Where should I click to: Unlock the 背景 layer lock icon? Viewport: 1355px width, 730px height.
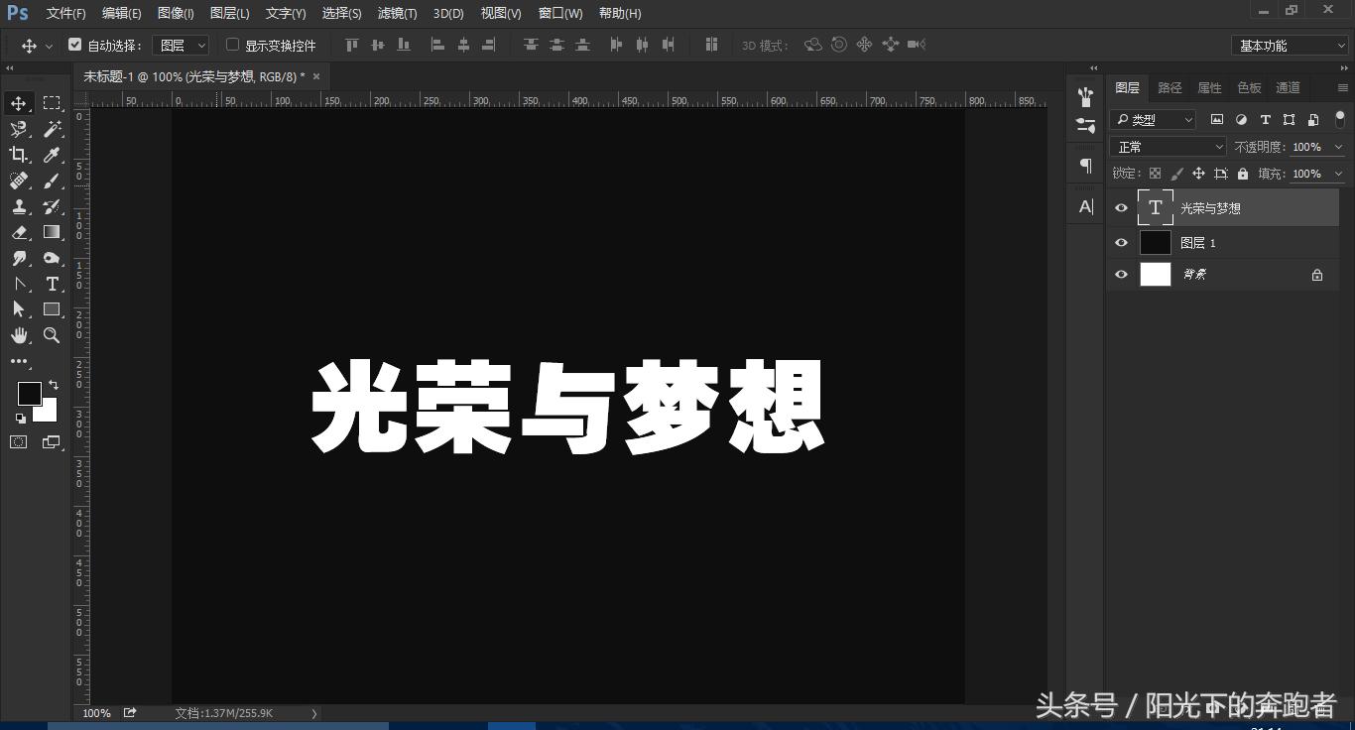[1317, 275]
